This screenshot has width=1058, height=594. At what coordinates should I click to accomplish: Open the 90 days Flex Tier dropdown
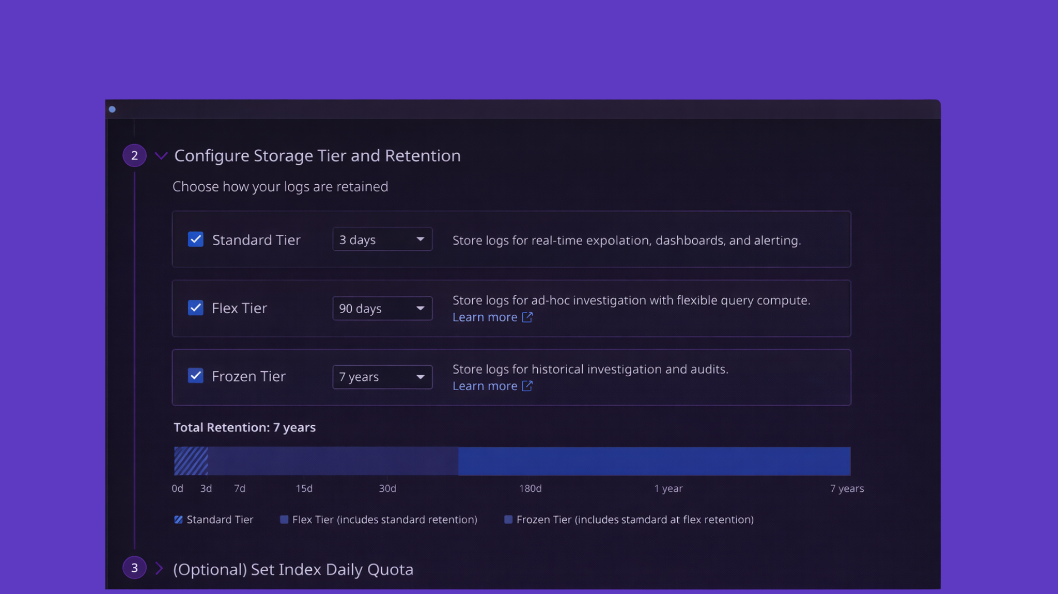coord(382,308)
